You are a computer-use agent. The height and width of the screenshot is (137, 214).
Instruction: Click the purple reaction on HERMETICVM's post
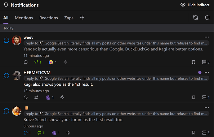click(x=50, y=97)
